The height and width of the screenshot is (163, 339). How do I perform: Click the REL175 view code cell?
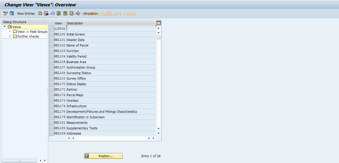(x=60, y=111)
